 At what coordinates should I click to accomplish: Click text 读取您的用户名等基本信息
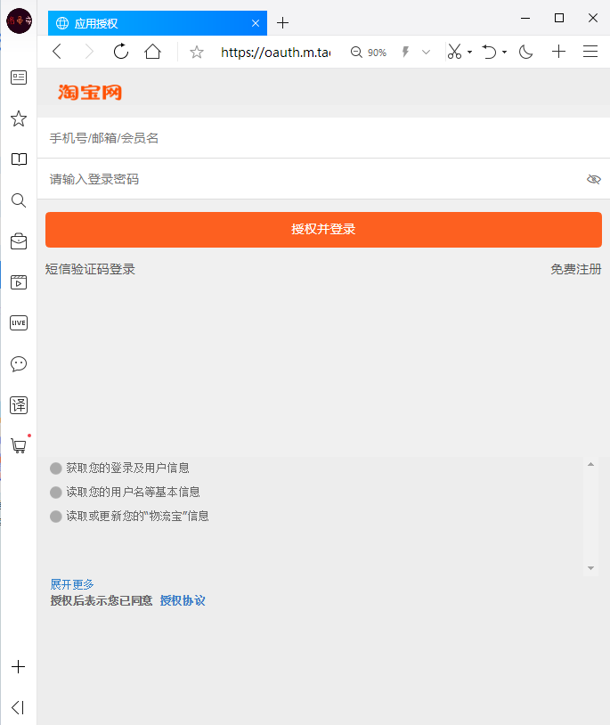pos(133,492)
